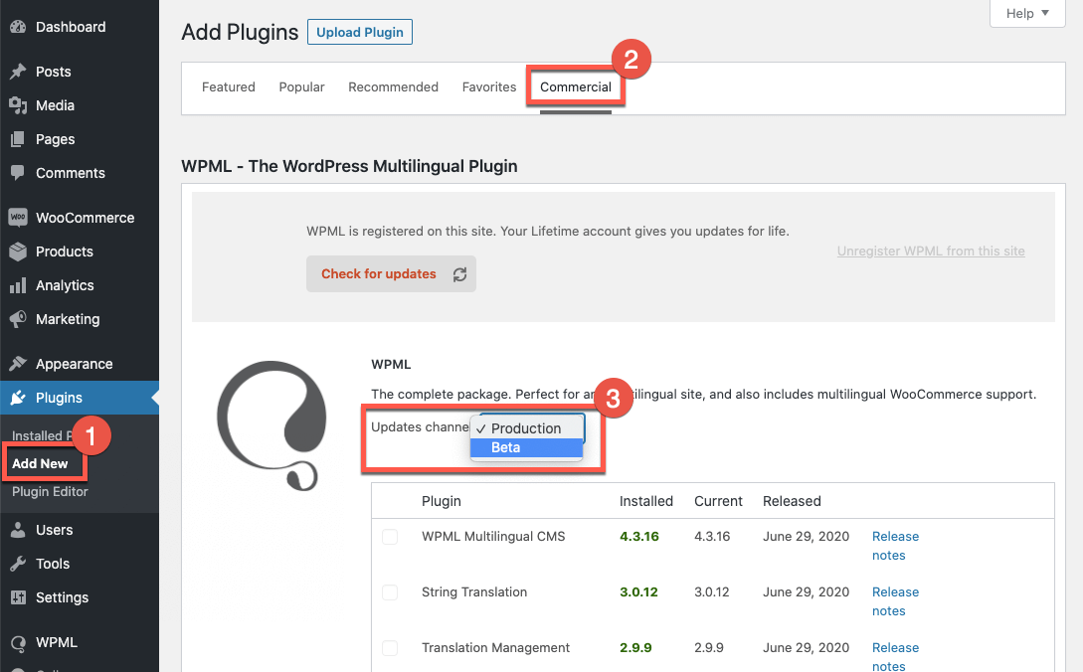Select the Commercial tab
The height and width of the screenshot is (672, 1083).
tap(576, 87)
